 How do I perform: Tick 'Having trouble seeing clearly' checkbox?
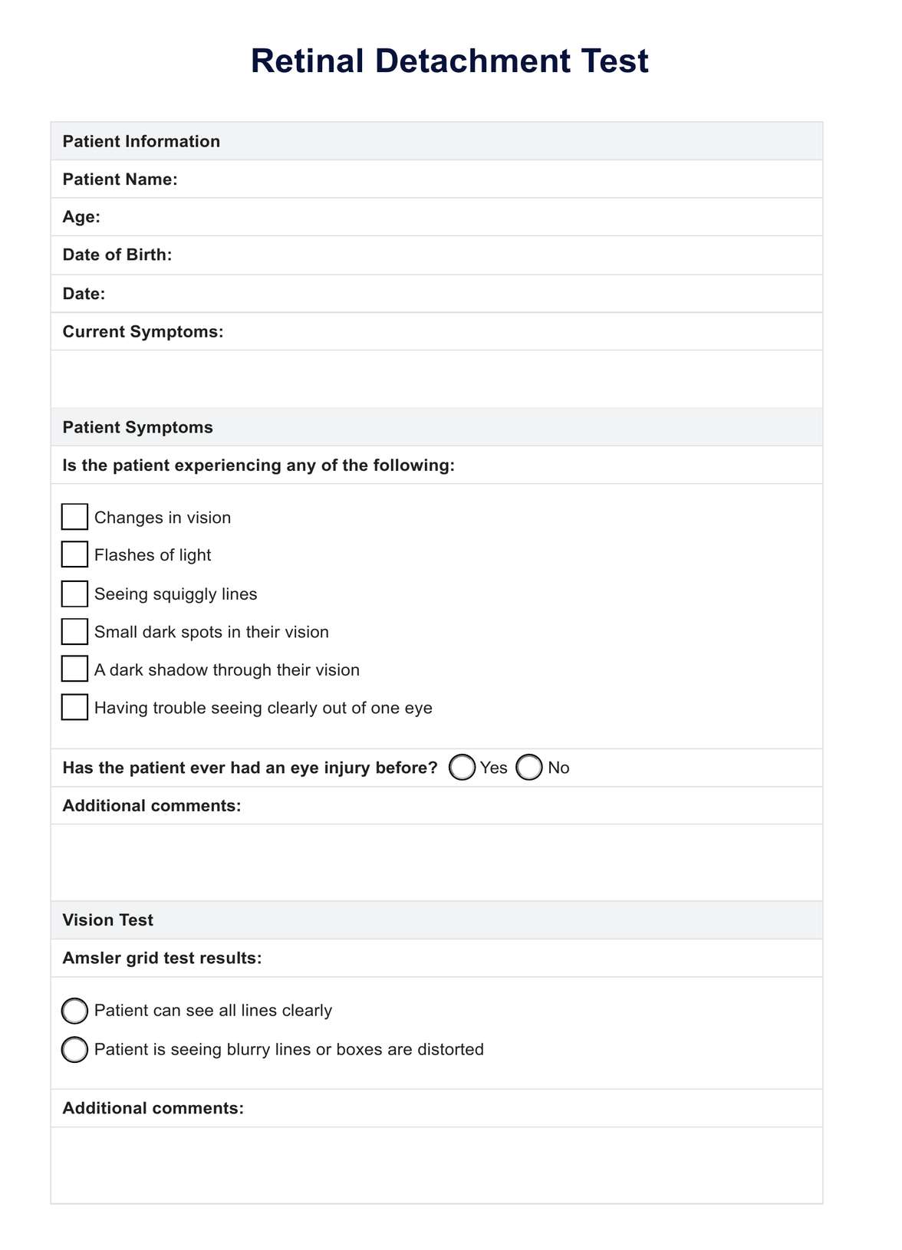(74, 707)
